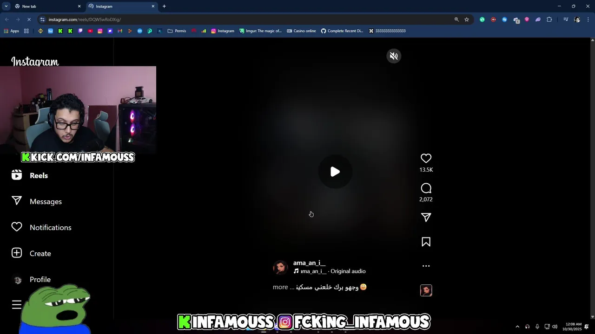Image resolution: width=595 pixels, height=334 pixels.
Task: Open the Original audio link
Action: click(348, 271)
